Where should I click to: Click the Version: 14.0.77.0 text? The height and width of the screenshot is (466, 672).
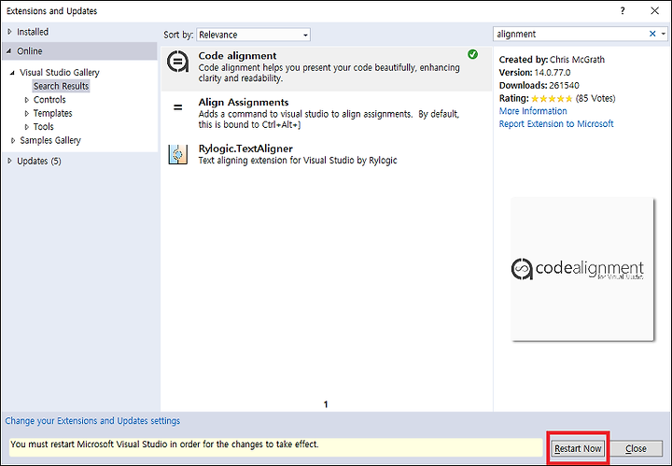[535, 73]
